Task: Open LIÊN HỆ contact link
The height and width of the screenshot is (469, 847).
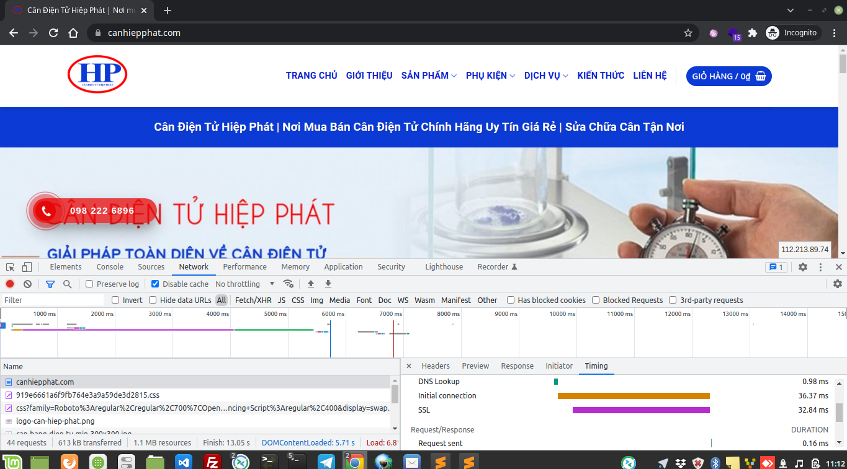Action: click(x=650, y=76)
